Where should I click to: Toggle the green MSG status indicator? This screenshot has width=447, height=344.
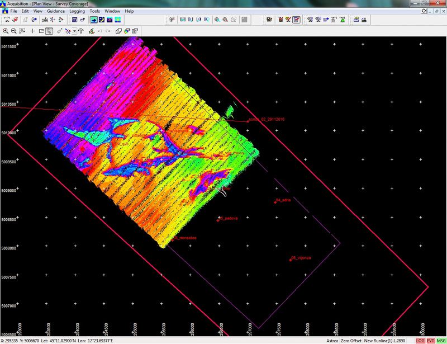[x=441, y=341]
